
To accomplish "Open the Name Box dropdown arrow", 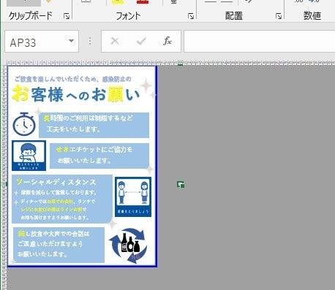I will coord(71,41).
